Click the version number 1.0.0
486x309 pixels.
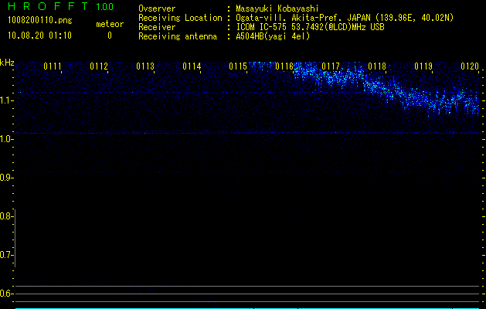coord(104,7)
